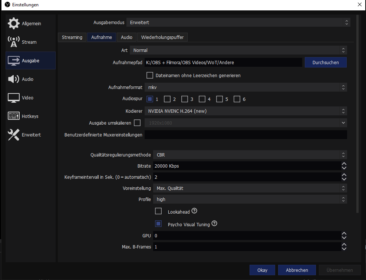Click the Erweitert tools icon
The width and height of the screenshot is (366, 280).
13,135
